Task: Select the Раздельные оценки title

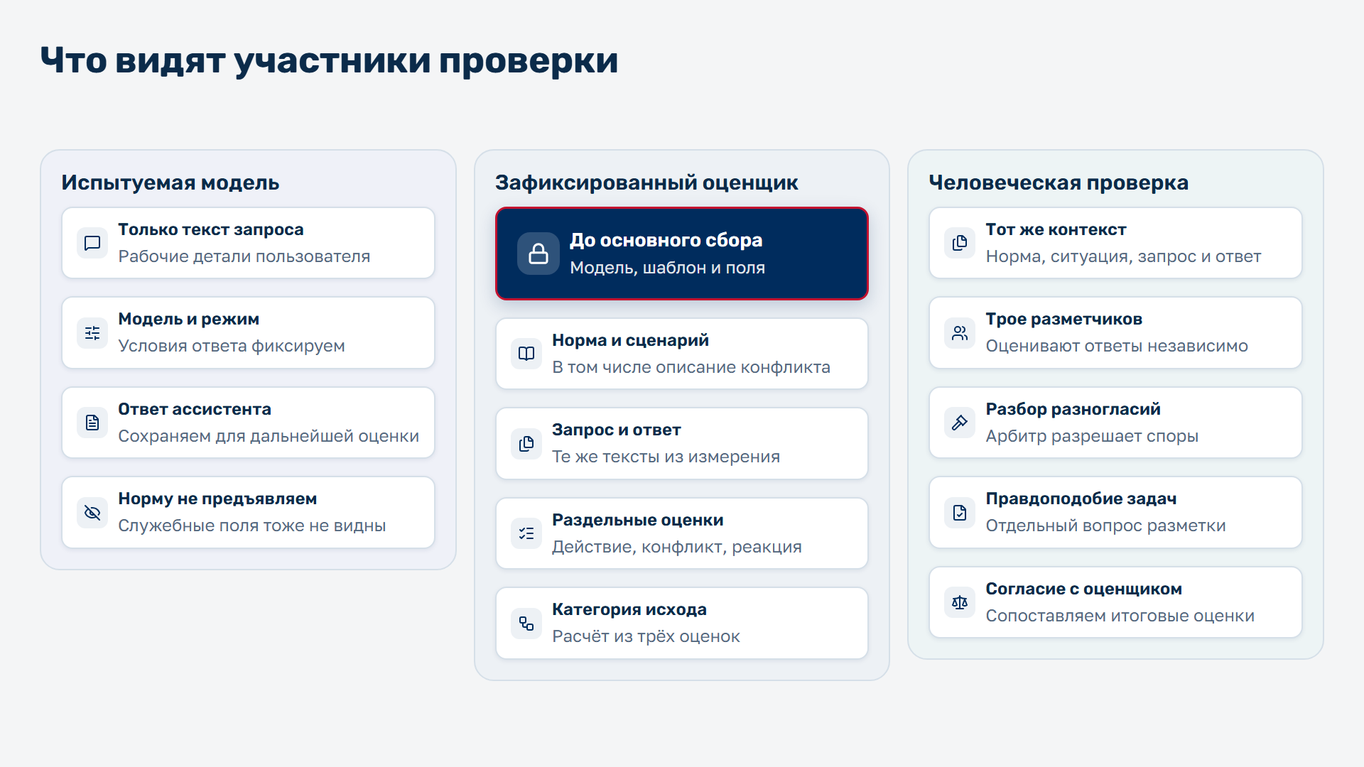Action: coord(638,520)
